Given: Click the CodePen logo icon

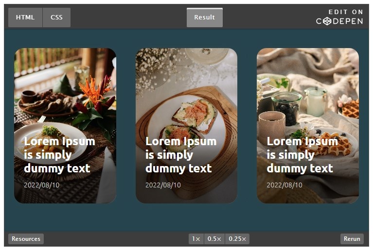Looking at the screenshot, I should point(327,21).
